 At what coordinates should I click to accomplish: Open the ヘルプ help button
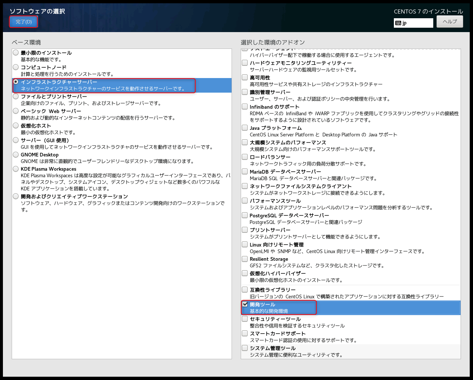(449, 22)
